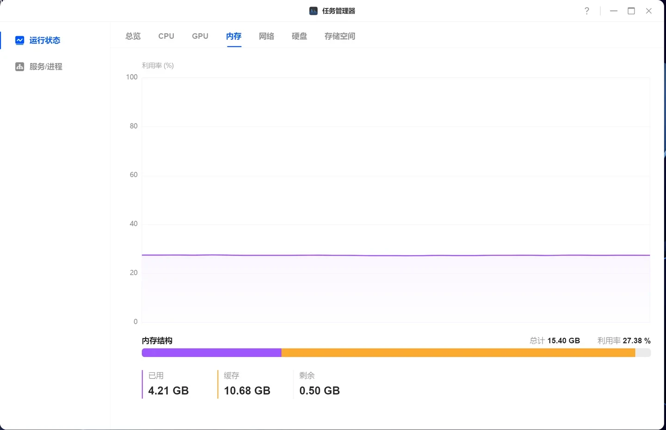Click the 内存结构 heading

click(157, 341)
